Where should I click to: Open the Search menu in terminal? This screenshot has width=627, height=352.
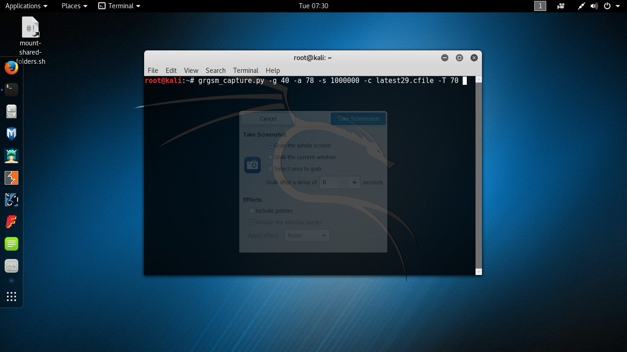click(215, 70)
